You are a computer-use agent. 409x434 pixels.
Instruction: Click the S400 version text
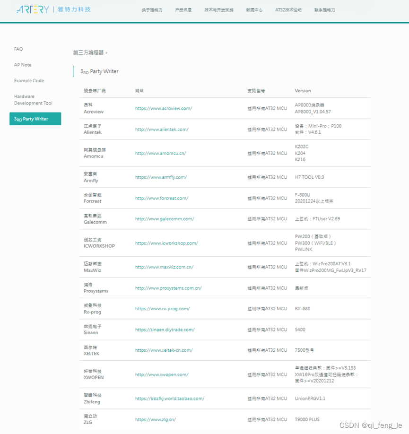pyautogui.click(x=300, y=330)
